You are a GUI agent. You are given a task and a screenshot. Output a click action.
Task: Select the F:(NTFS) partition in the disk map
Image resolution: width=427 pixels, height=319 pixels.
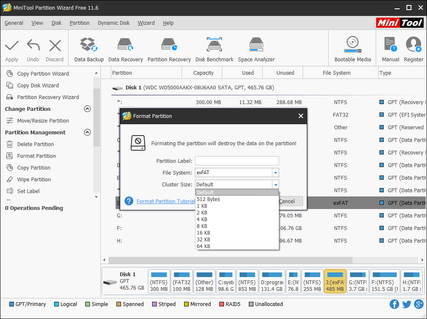384,281
